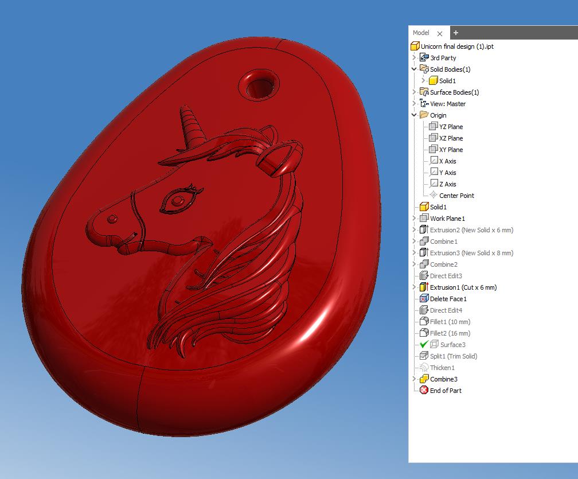Click the Work Plane1 icon
This screenshot has width=578, height=479.
(x=424, y=219)
